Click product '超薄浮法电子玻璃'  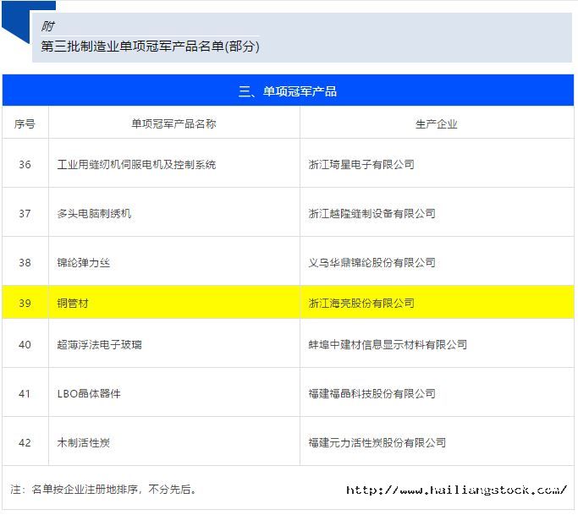tap(99, 345)
